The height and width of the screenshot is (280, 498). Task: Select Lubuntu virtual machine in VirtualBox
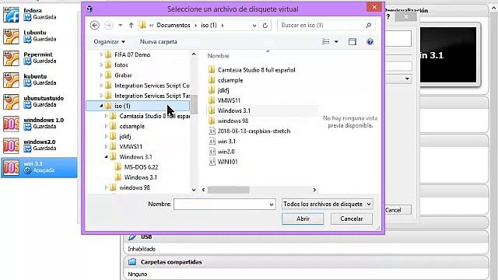pyautogui.click(x=39, y=37)
